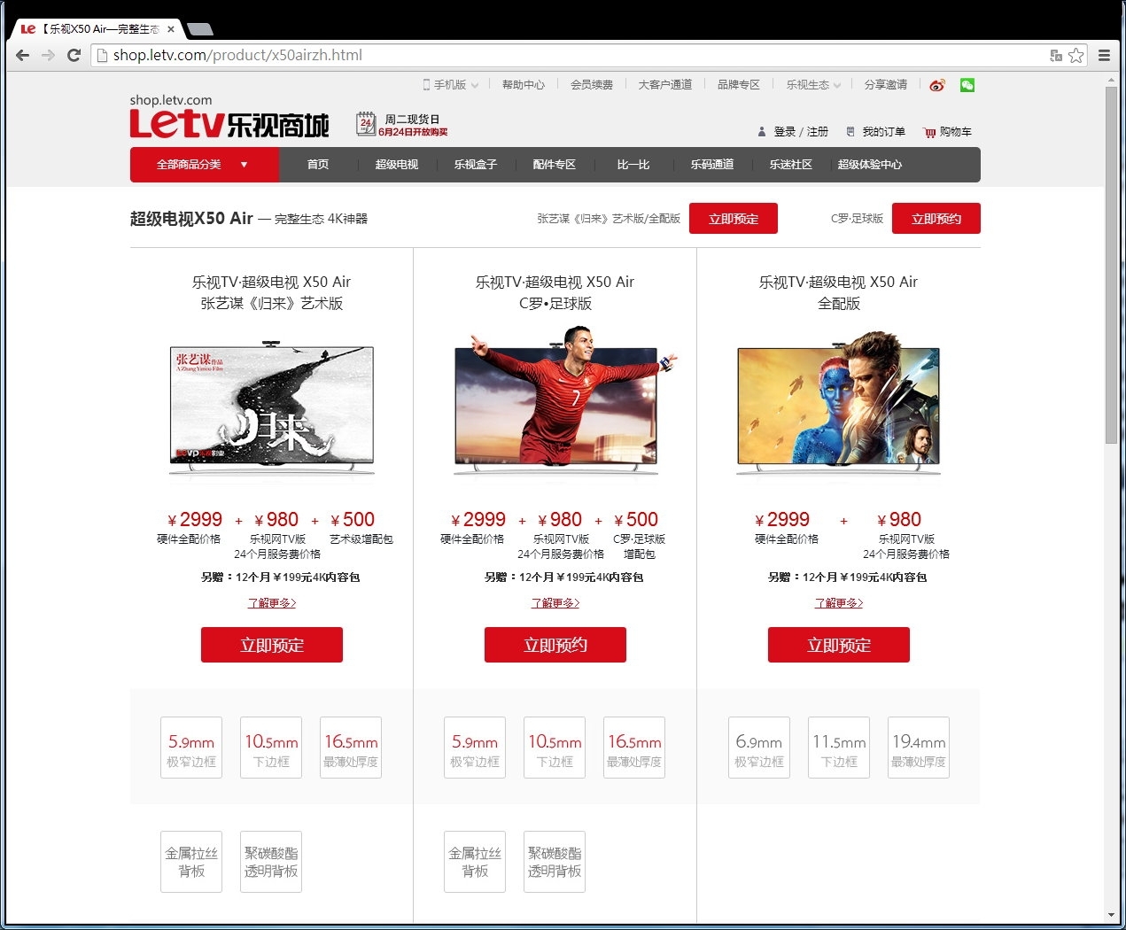Click the scrollbar down arrow
The image size is (1126, 930).
pyautogui.click(x=1111, y=915)
